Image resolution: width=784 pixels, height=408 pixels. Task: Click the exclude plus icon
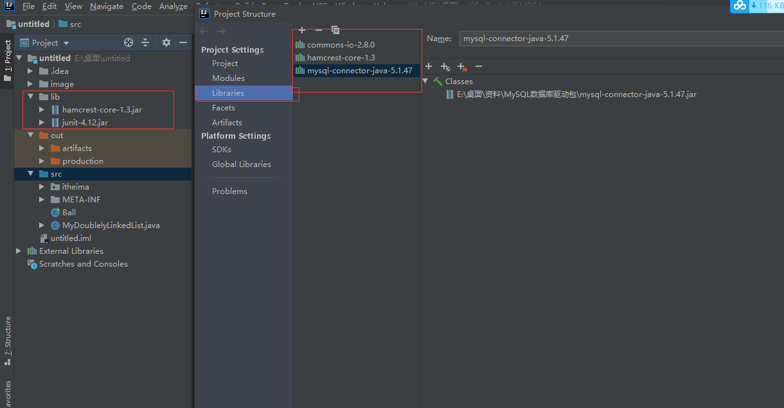pyautogui.click(x=462, y=67)
